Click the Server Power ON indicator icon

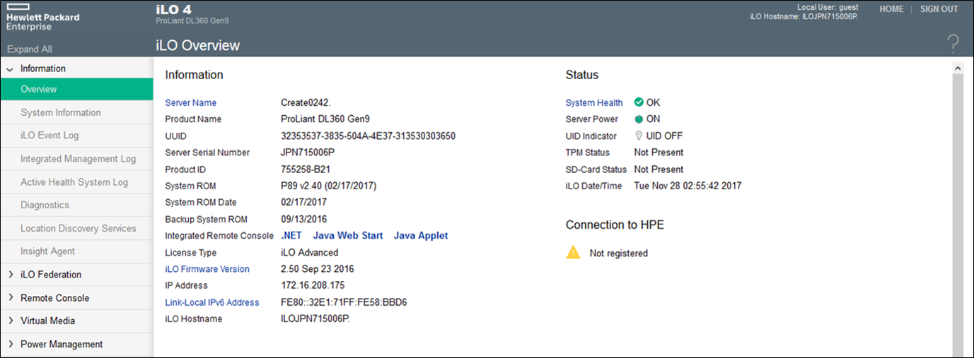click(x=639, y=119)
